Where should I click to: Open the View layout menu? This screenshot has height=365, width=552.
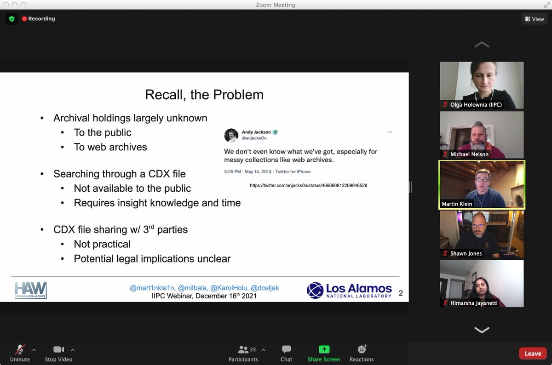pyautogui.click(x=535, y=19)
